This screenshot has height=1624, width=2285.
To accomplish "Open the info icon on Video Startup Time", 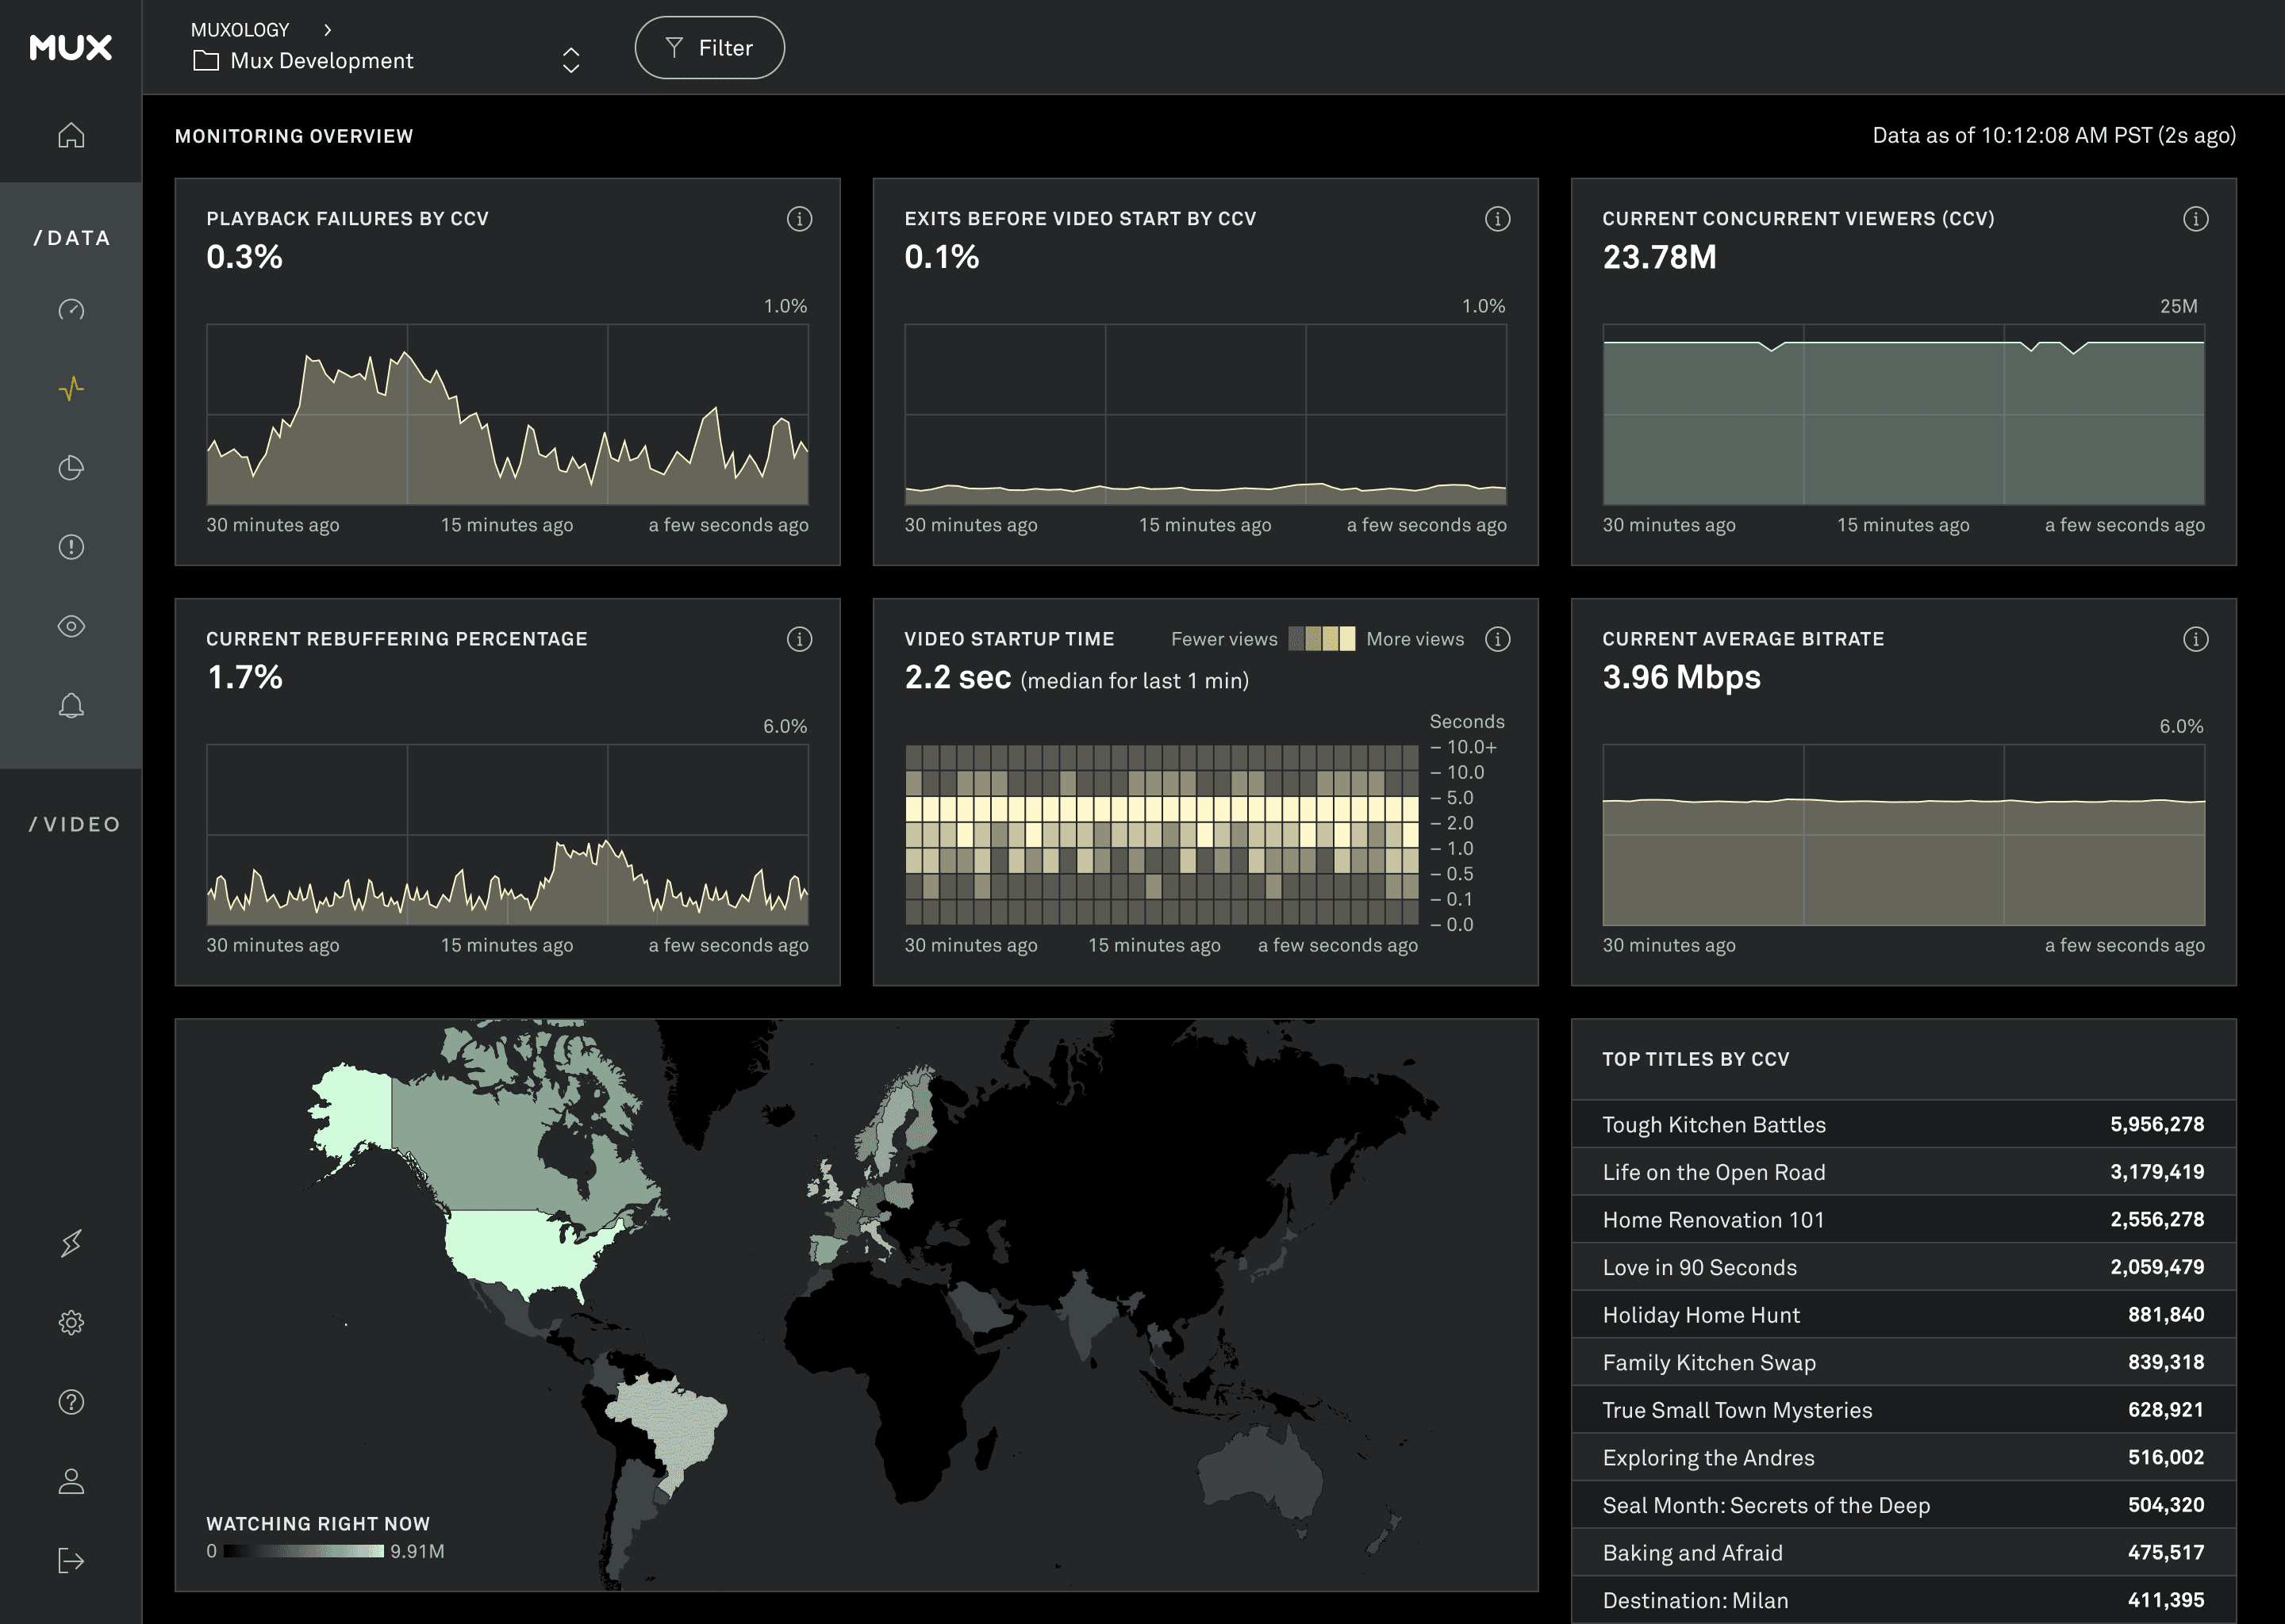I will tap(1498, 639).
